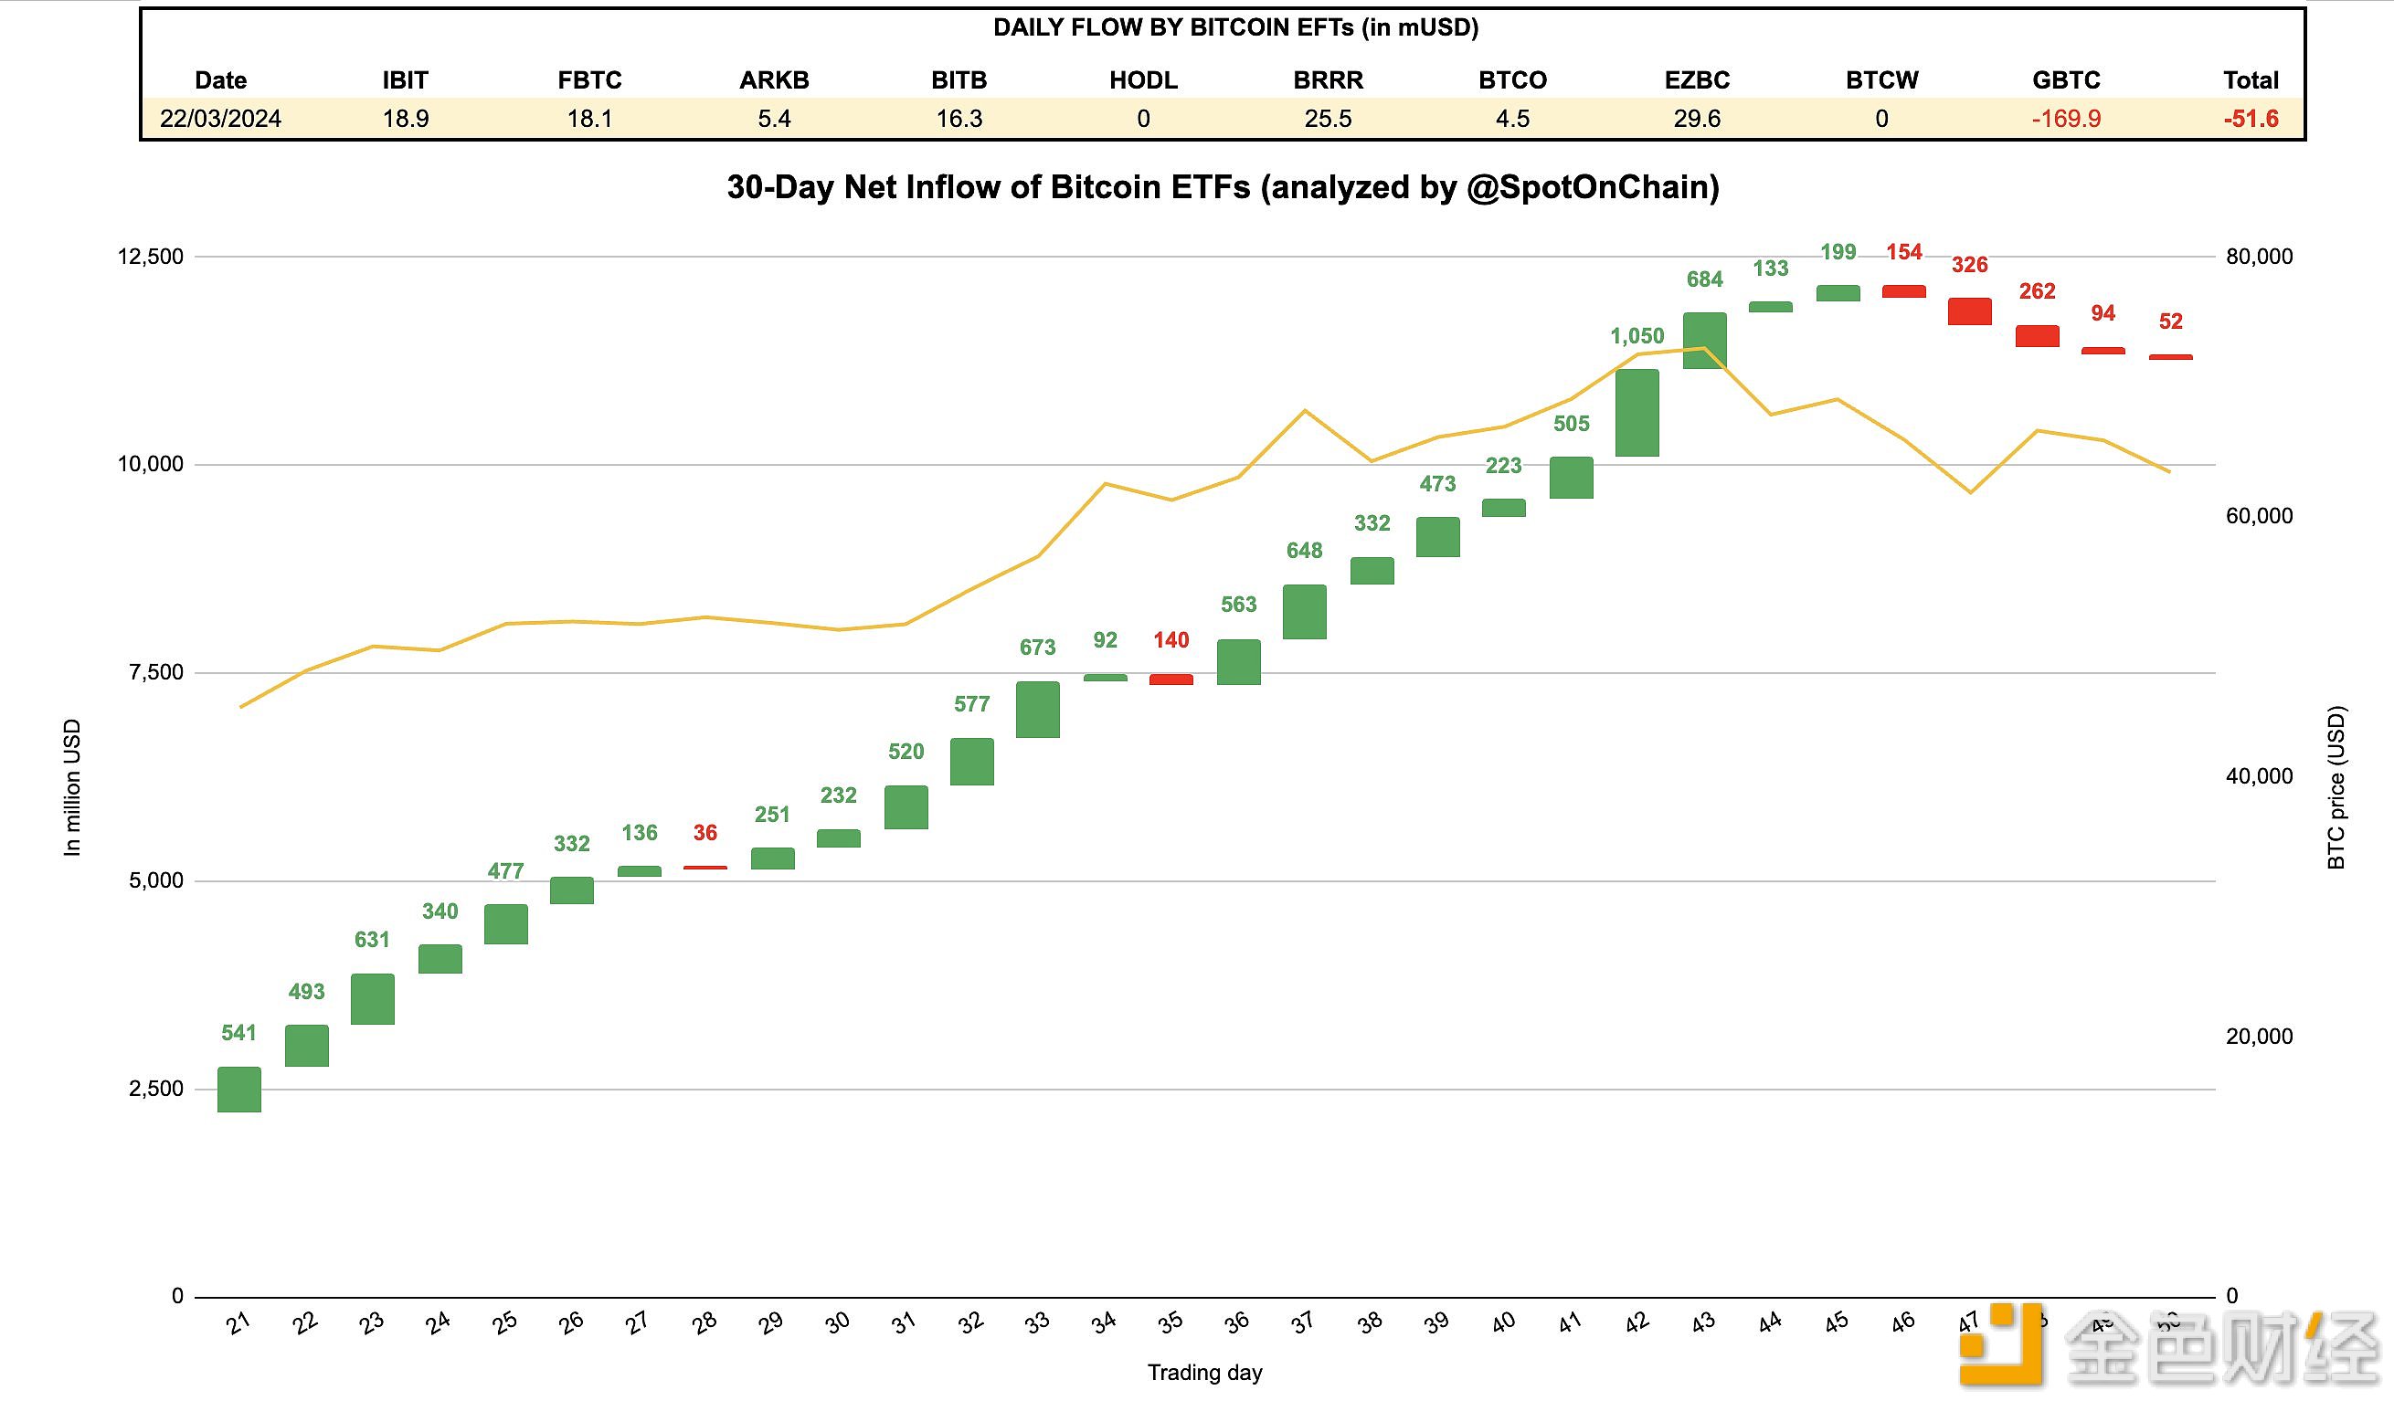Click the Trading day axis title
This screenshot has height=1401, width=2394.
pyautogui.click(x=1204, y=1373)
